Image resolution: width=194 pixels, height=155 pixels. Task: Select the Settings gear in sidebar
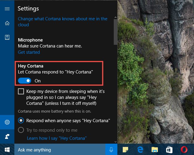7,122
